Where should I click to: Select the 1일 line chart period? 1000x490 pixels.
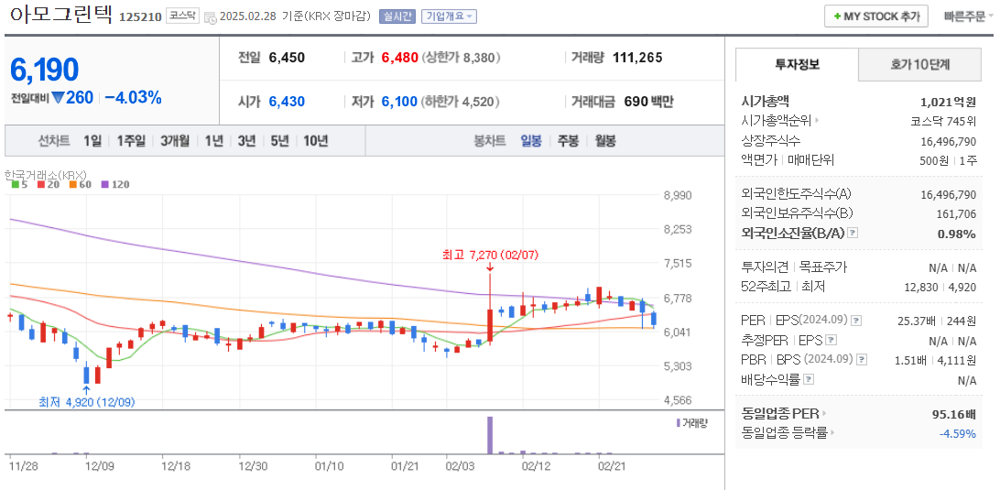pos(92,141)
